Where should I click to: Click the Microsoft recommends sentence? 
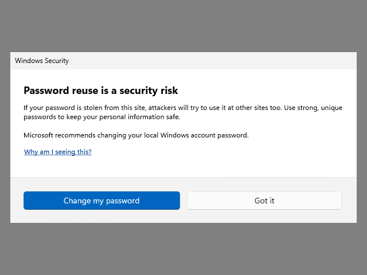tap(136, 135)
